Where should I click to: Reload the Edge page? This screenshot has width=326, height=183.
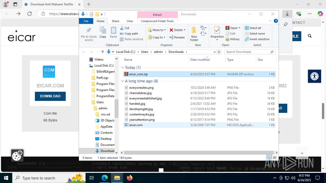click(x=30, y=14)
